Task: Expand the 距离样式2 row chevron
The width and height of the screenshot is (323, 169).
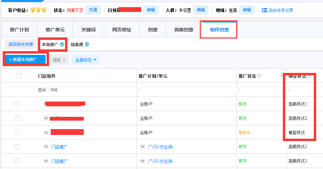Action: (46, 118)
